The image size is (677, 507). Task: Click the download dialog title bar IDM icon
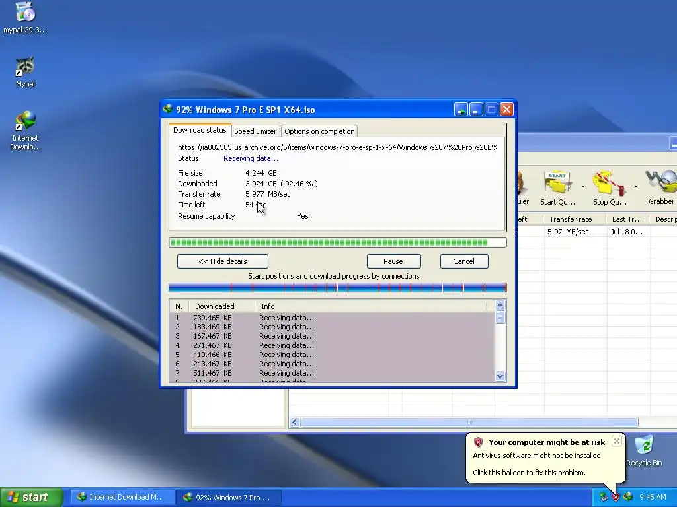(x=167, y=109)
